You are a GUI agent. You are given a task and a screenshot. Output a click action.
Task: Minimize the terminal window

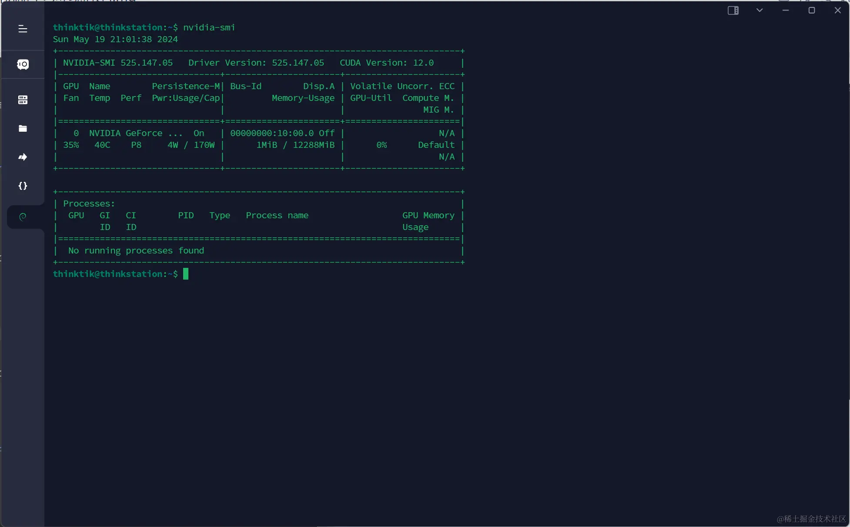786,10
